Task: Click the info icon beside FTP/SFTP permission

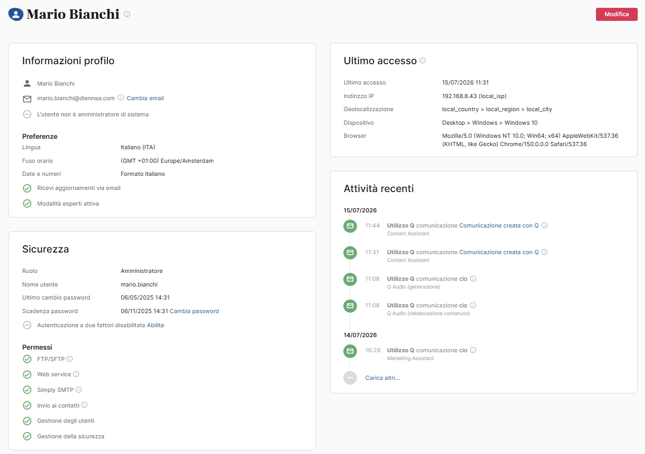Action: point(70,359)
